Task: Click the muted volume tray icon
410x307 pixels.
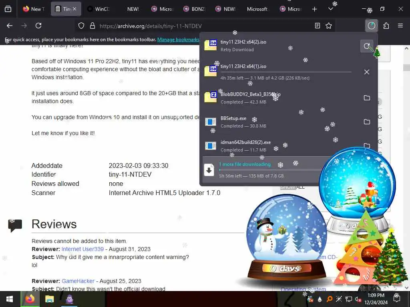Action: (x=358, y=299)
